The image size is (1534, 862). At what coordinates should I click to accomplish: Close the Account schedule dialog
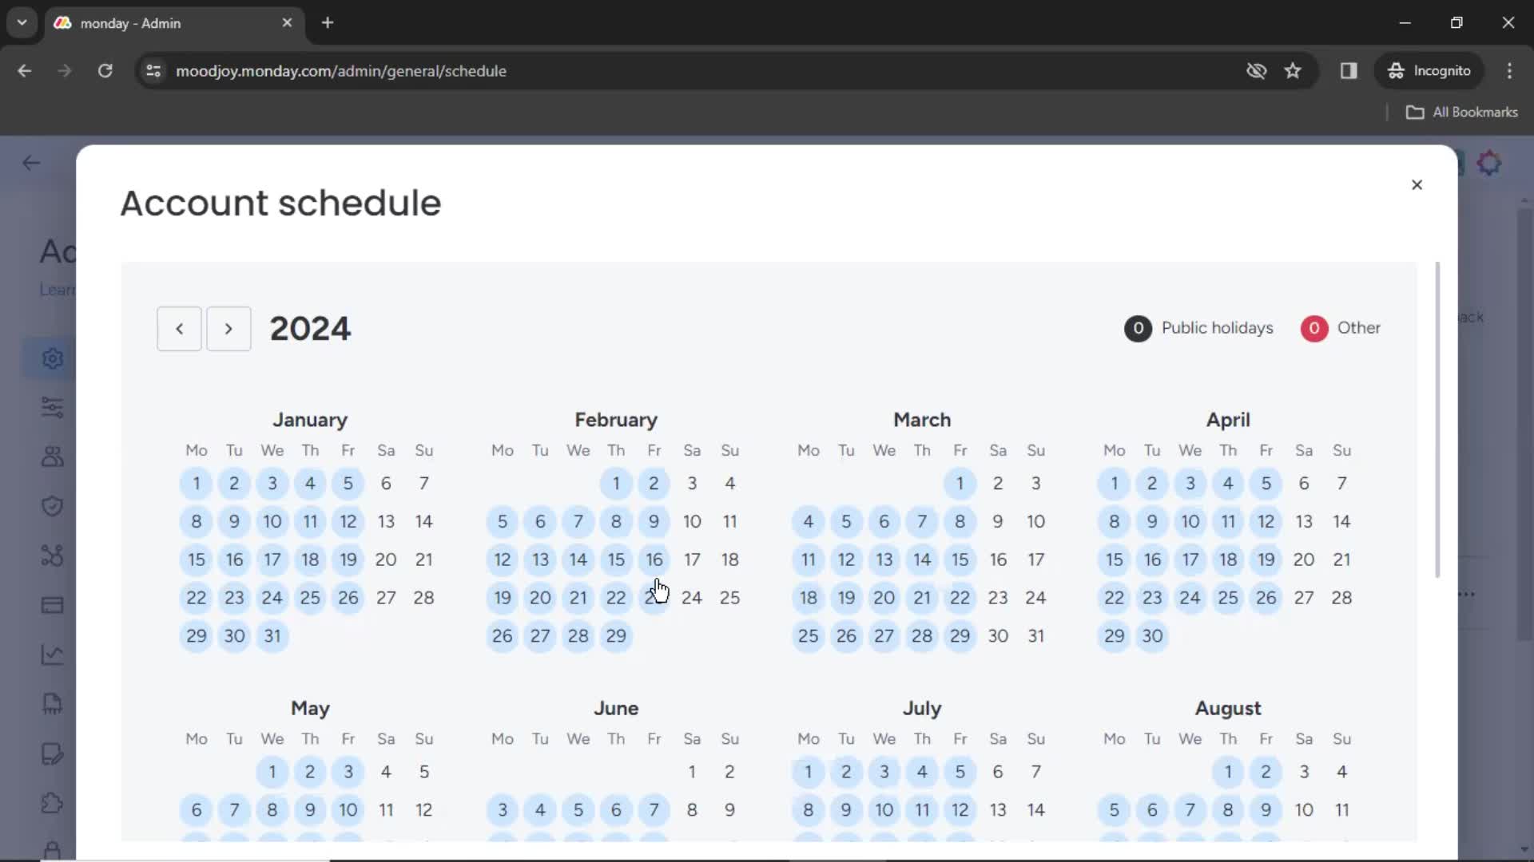tap(1417, 184)
